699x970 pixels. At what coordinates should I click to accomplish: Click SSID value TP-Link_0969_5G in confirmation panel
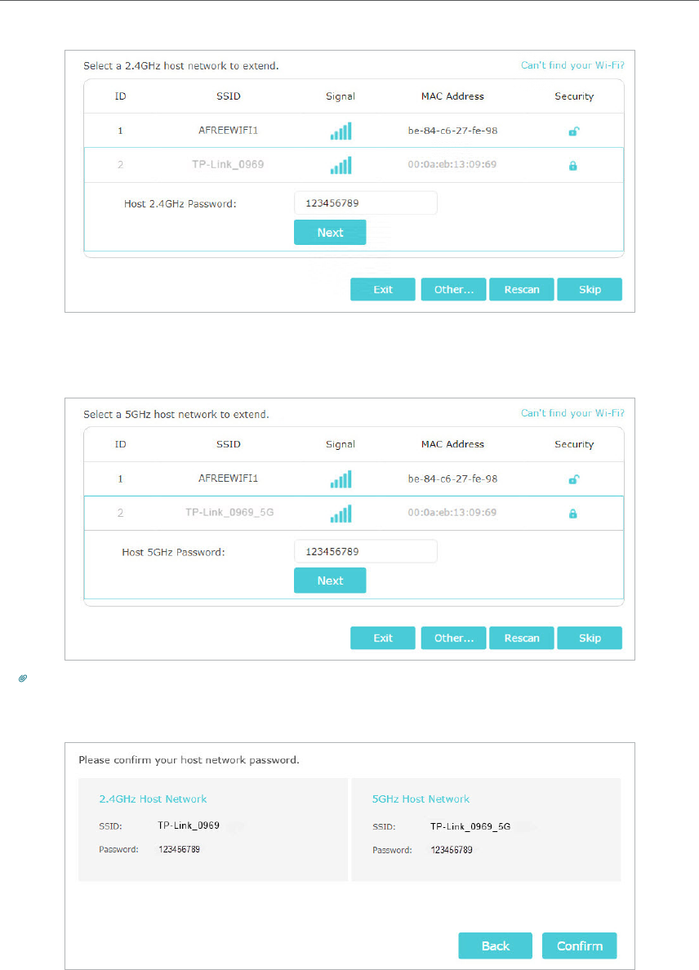click(x=470, y=826)
